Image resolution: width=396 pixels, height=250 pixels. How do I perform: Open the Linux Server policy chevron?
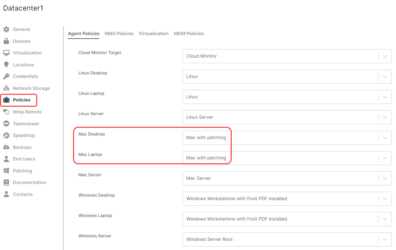point(385,117)
